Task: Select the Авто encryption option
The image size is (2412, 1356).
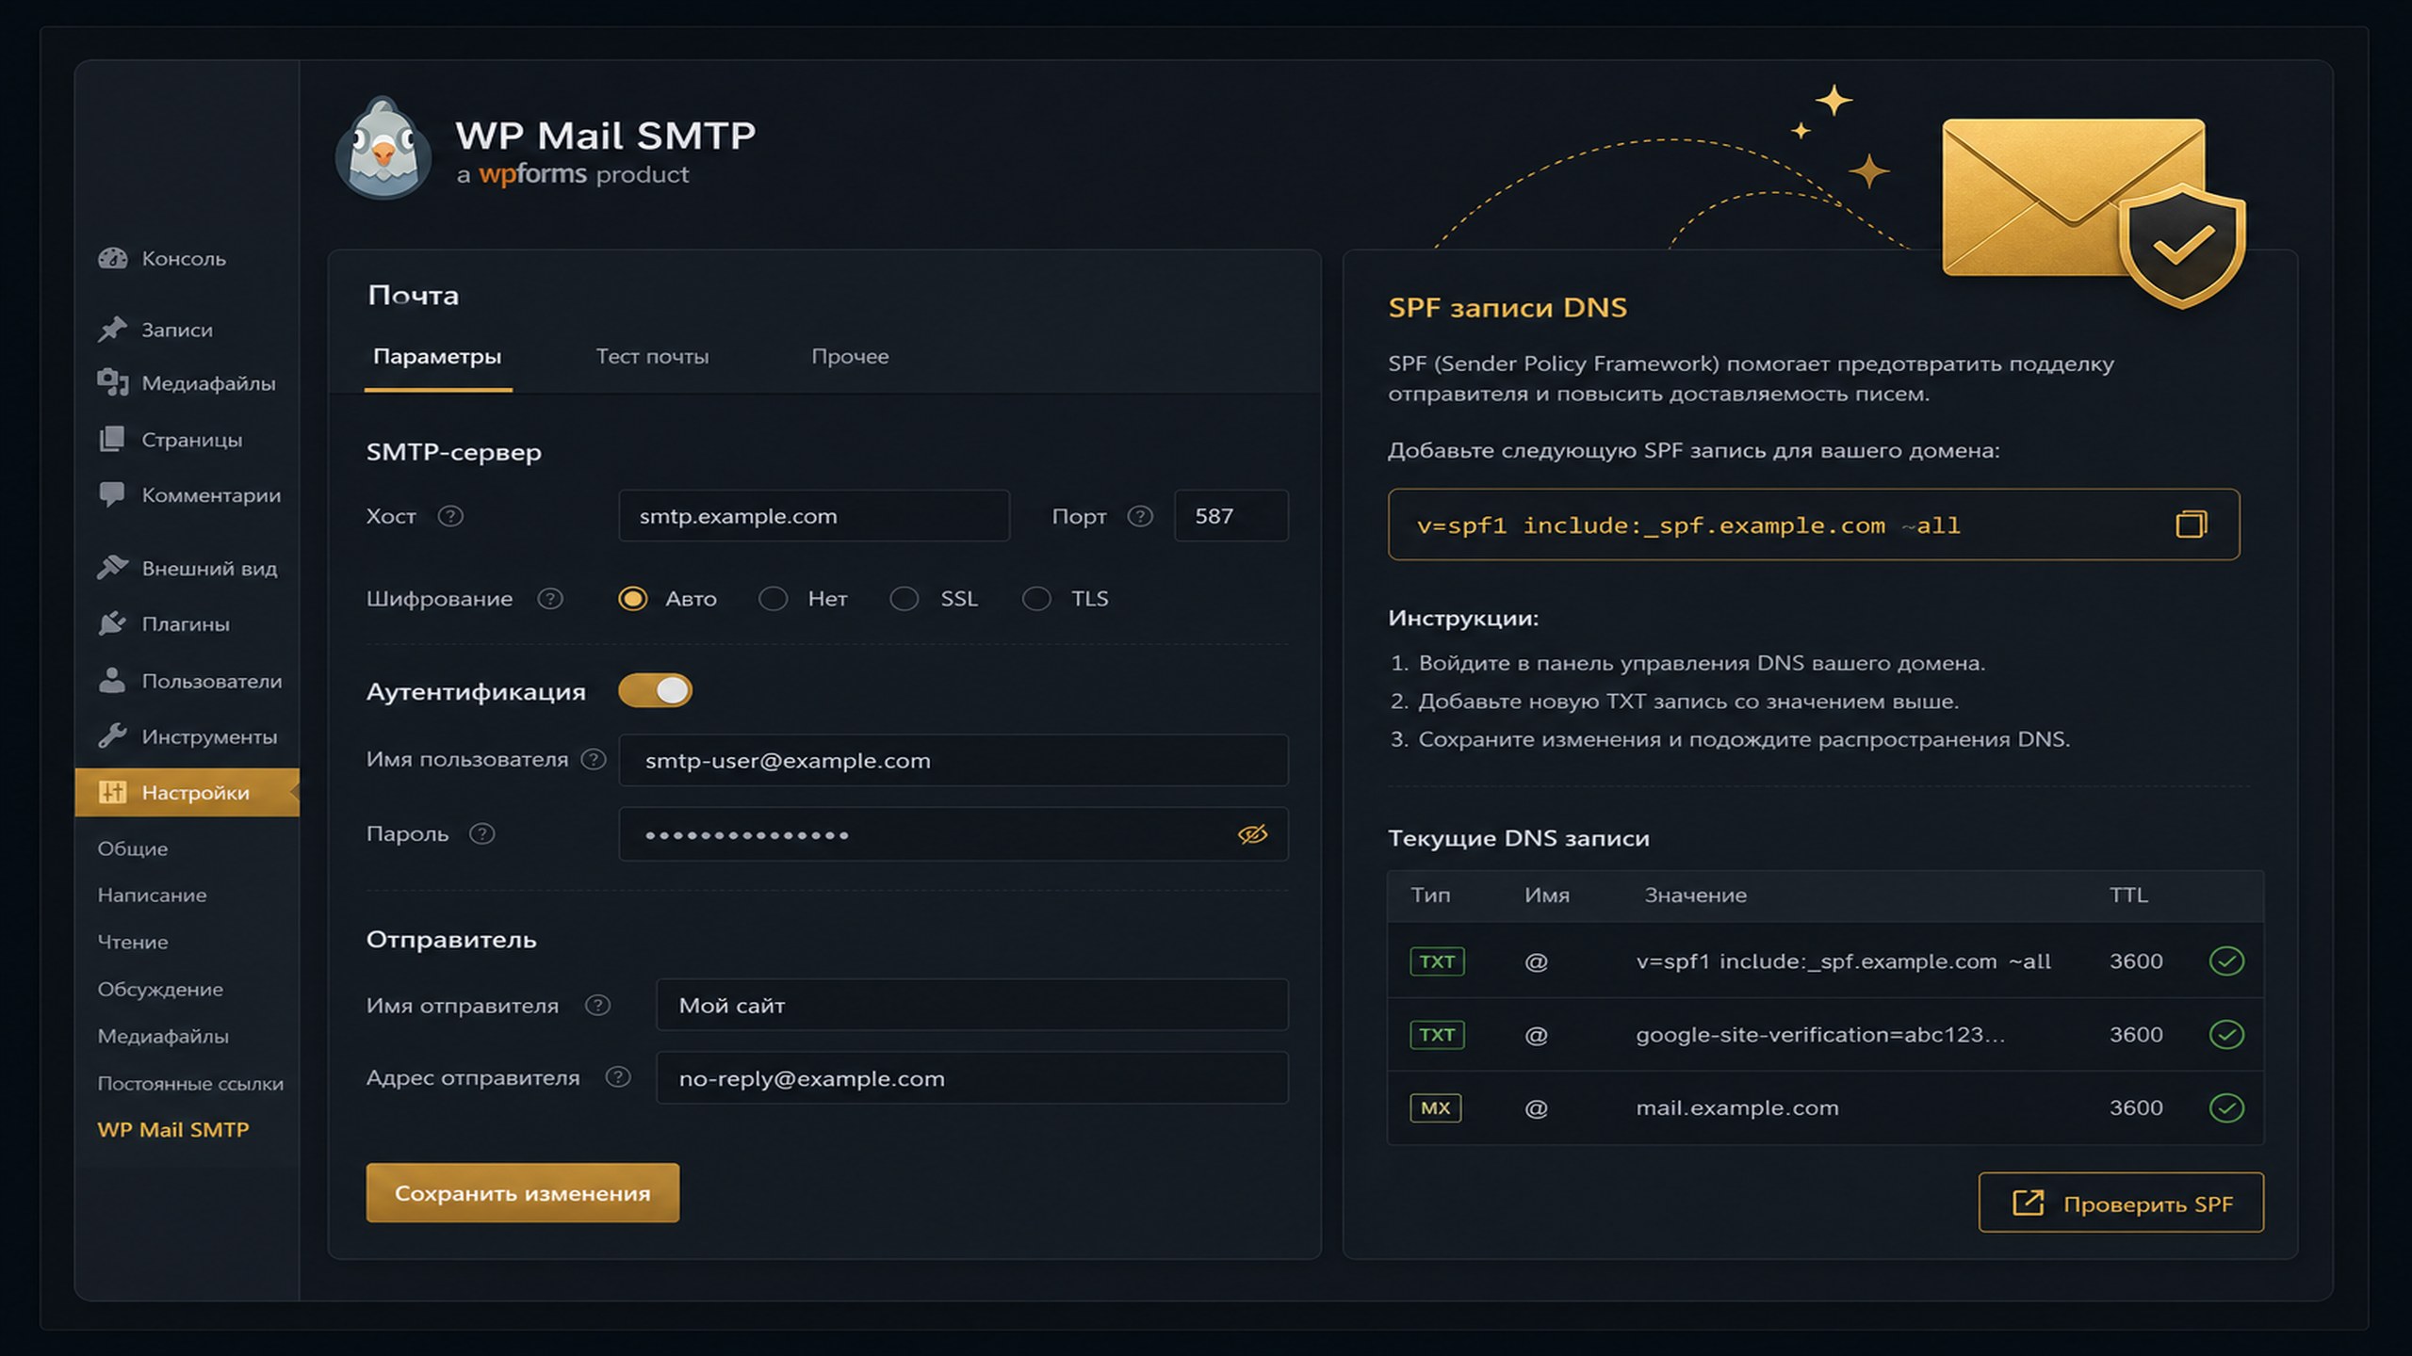Action: point(632,599)
